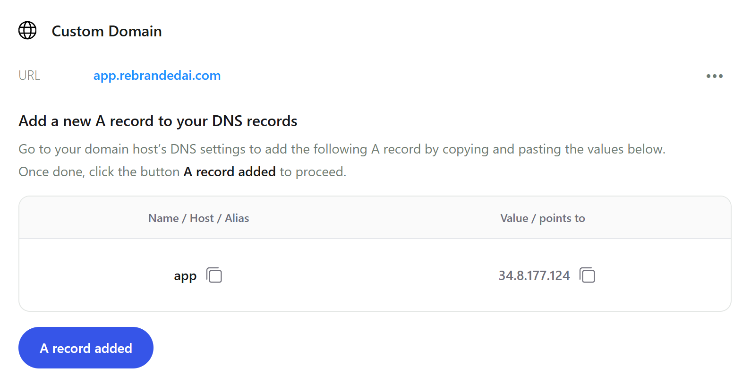The width and height of the screenshot is (751, 385).
Task: Click the Add a new A record heading
Action: tap(157, 121)
